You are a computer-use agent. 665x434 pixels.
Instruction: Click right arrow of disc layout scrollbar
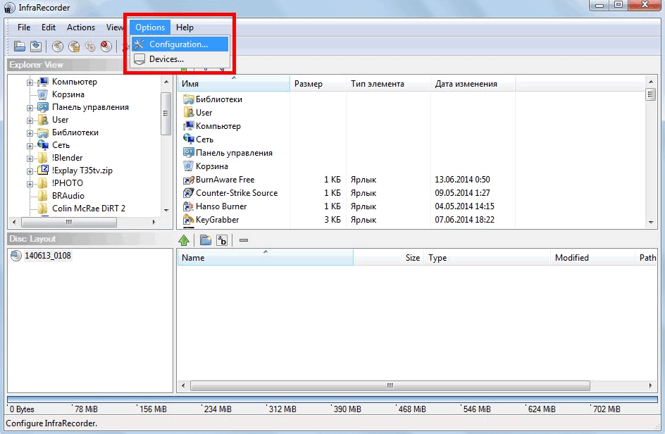coord(651,385)
